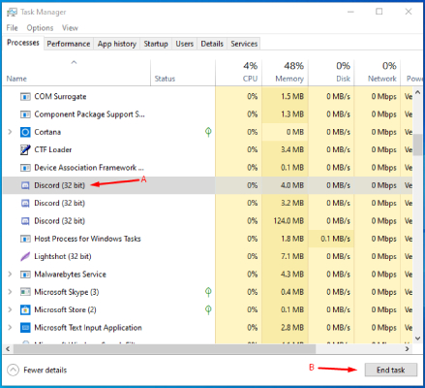425x388 pixels.
Task: Click the scroll down arrow of process list
Action: point(417,339)
